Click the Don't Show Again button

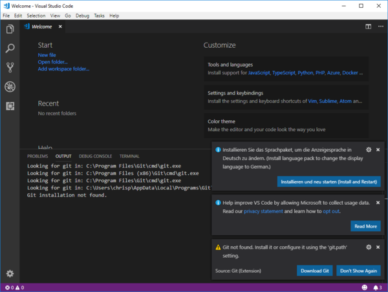coord(358,271)
